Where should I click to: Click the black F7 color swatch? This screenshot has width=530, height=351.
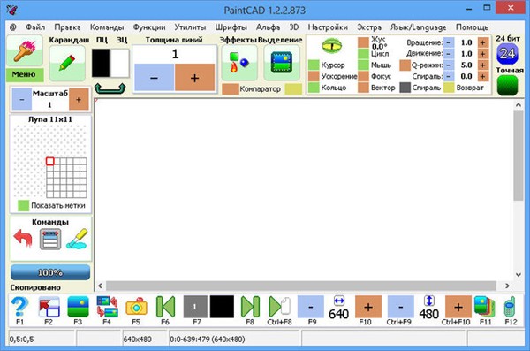pos(222,307)
